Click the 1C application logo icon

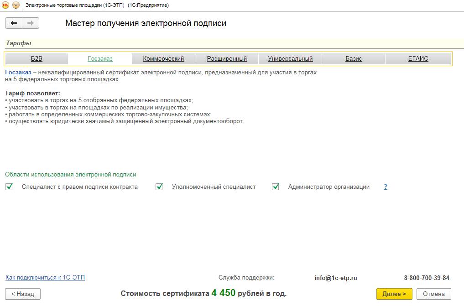pos(5,5)
